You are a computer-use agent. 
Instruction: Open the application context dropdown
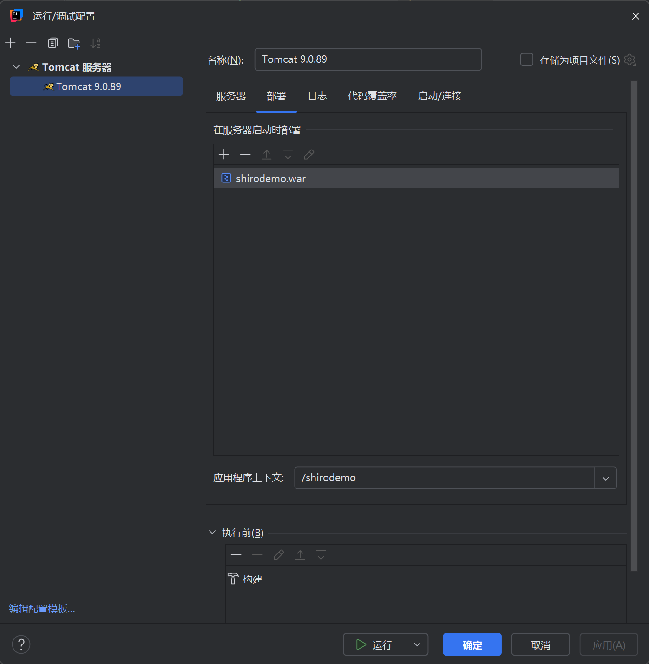point(606,478)
